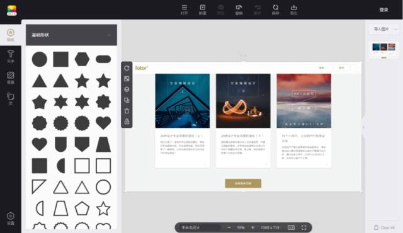Insert the outlined right-triangle shape
This screenshot has width=403, height=233.
click(39, 187)
